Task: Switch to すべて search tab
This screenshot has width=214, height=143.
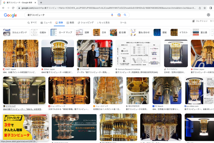Action: (32, 23)
